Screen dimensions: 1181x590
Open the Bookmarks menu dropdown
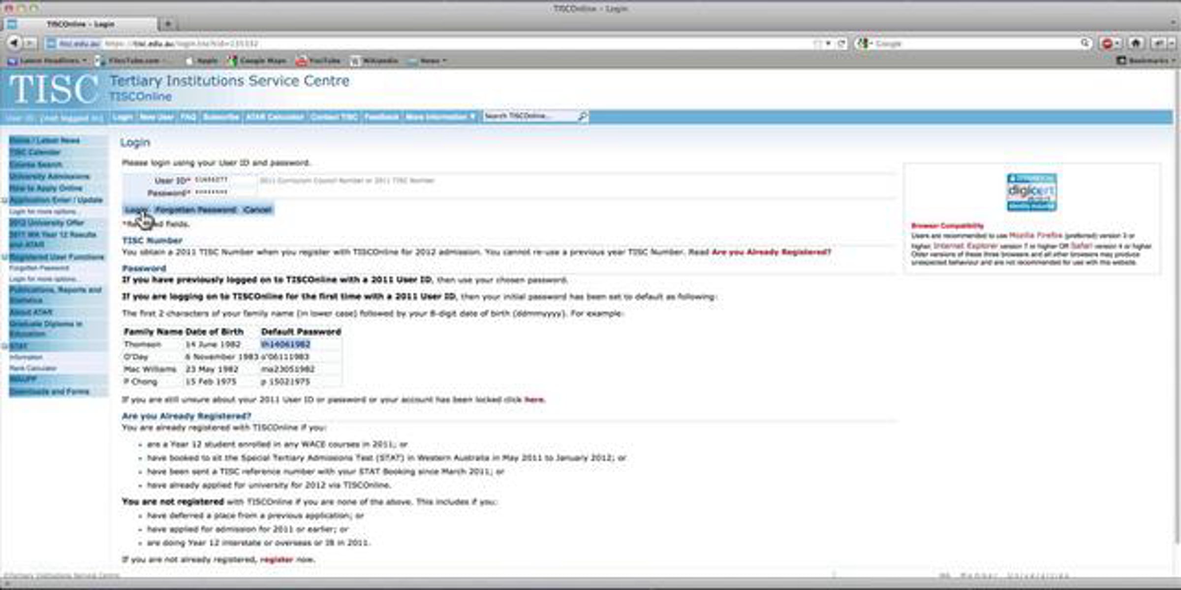[1148, 60]
